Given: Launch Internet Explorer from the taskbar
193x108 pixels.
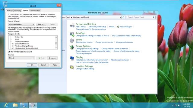Looking at the screenshot, I should 6,105.
